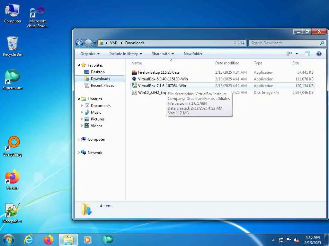
Task: Collapse the Libraries tree group
Action: (x=79, y=99)
